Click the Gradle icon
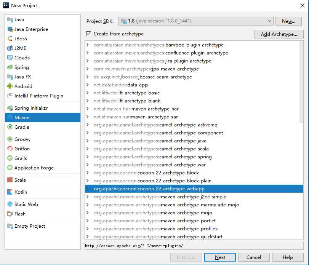The width and height of the screenshot is (309, 265). tap(10, 127)
